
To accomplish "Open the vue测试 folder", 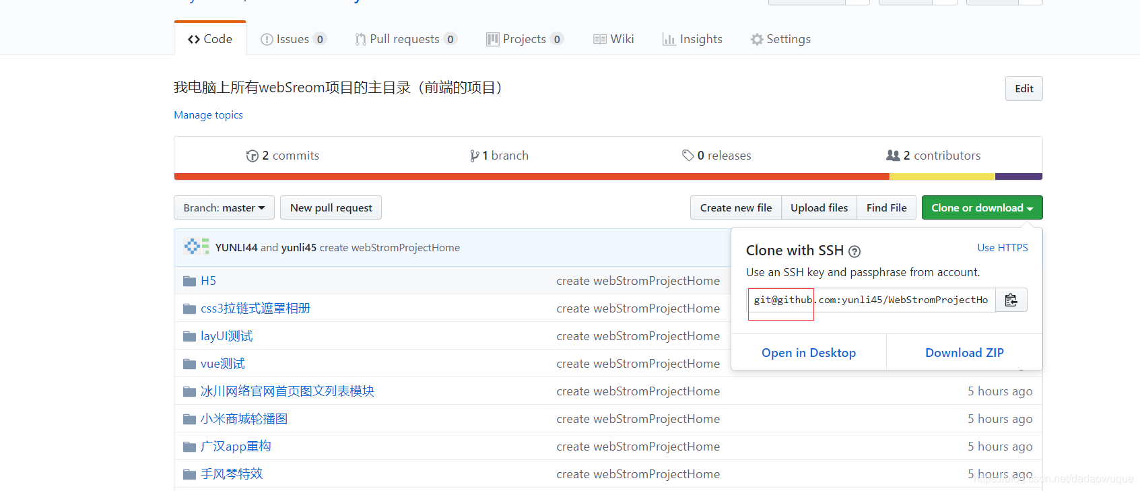I will [223, 364].
